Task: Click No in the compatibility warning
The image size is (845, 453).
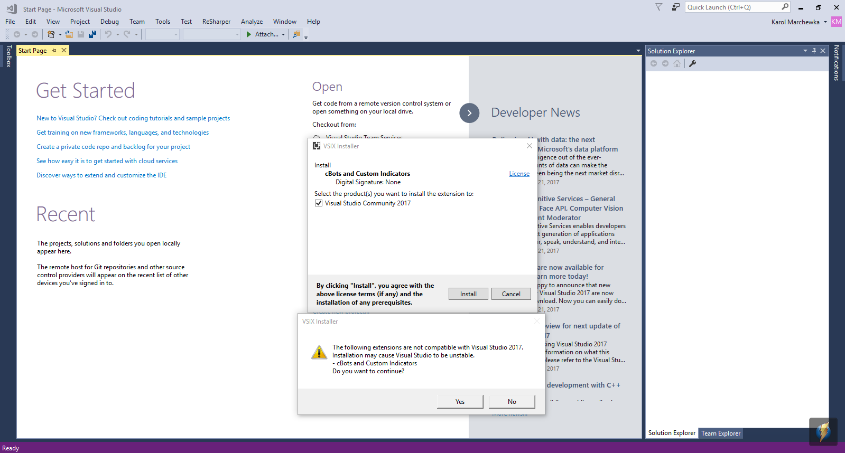Action: [512, 402]
